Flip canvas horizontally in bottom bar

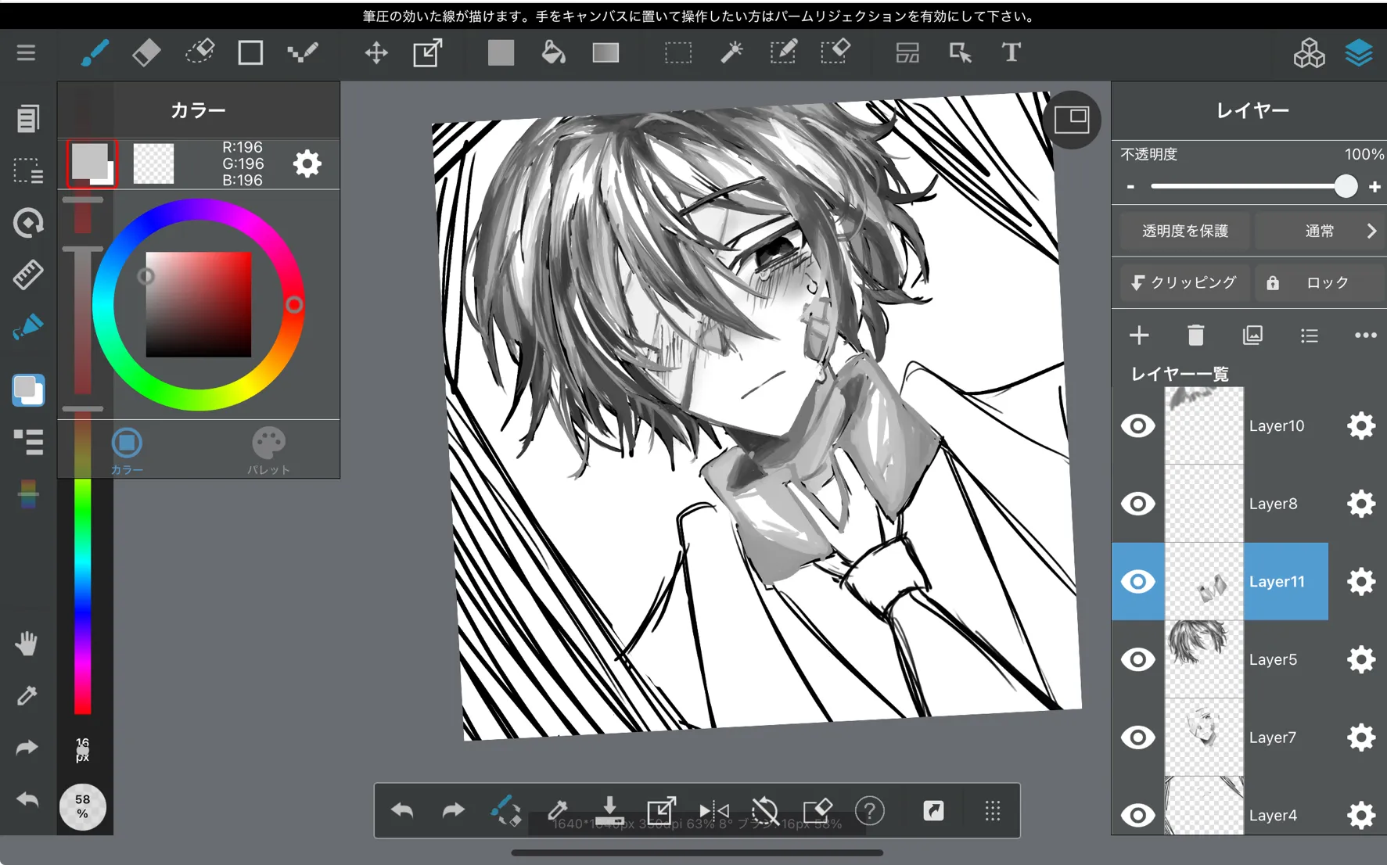pos(714,810)
